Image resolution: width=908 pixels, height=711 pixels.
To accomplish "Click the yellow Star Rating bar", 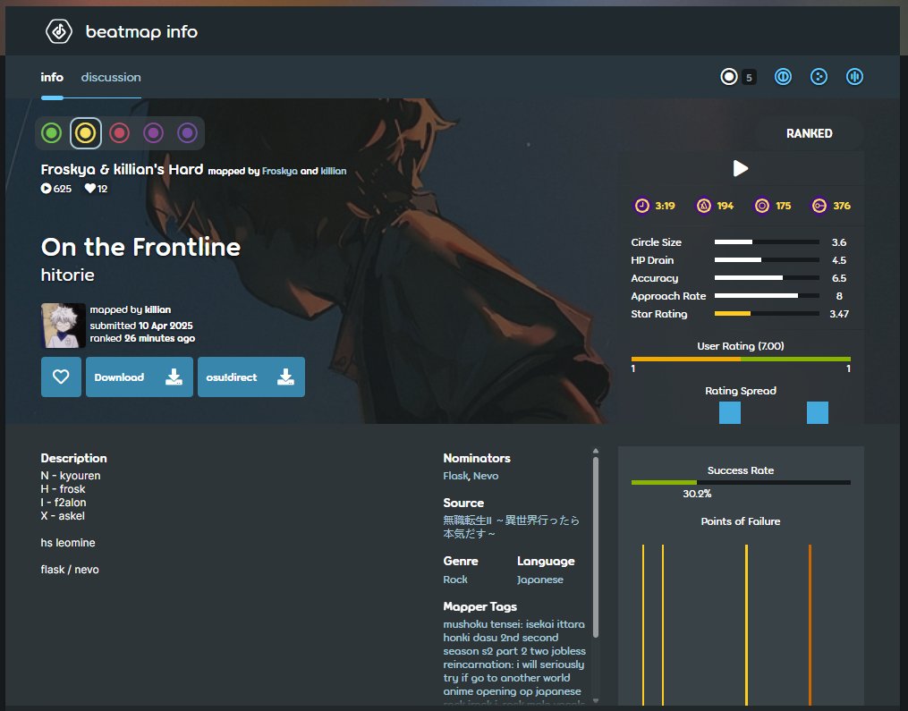I will pos(767,314).
